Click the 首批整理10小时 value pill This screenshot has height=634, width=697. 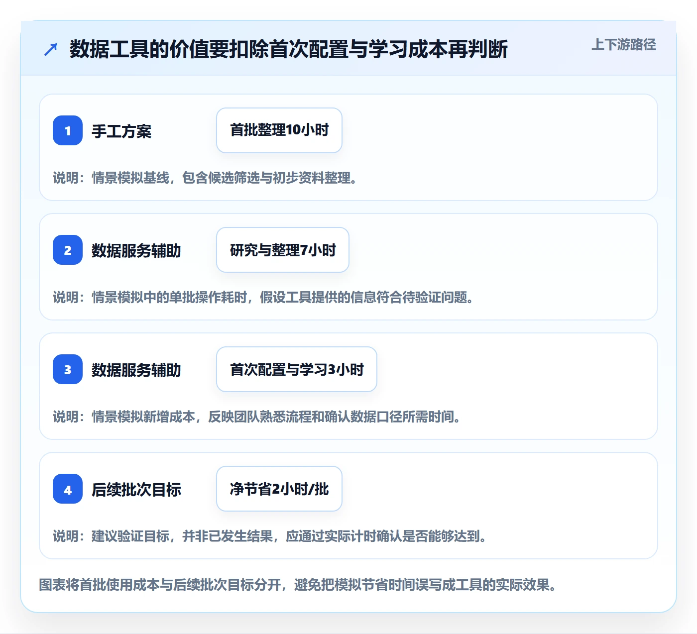click(279, 130)
